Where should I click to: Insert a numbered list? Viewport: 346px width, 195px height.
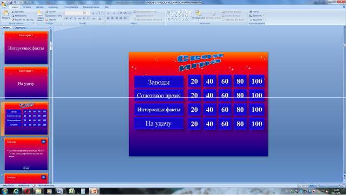point(114,14)
